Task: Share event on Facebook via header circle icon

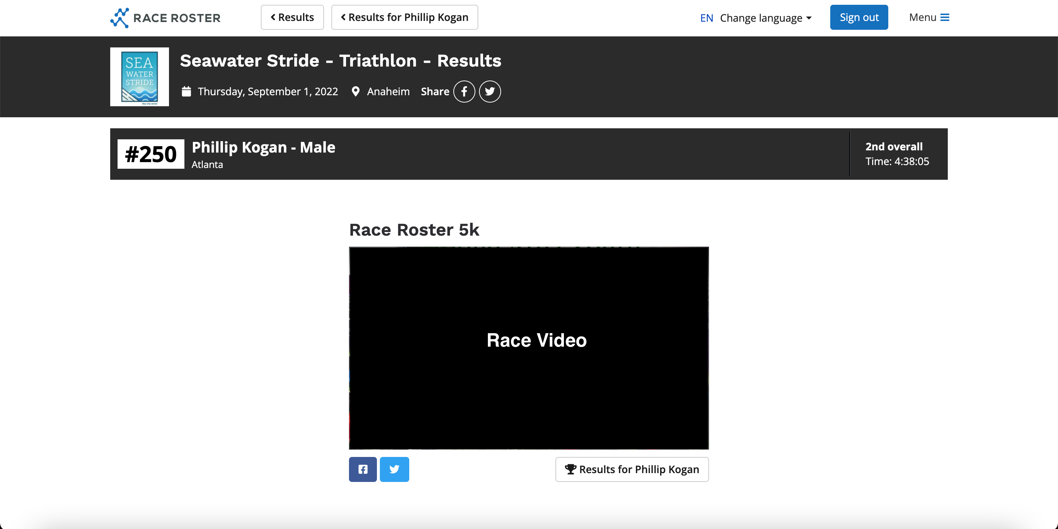Action: [x=464, y=91]
